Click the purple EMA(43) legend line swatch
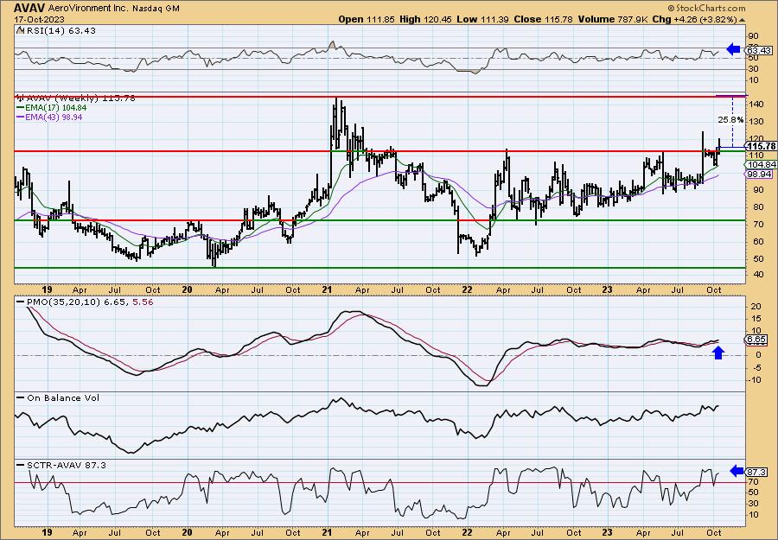778x540 pixels. click(x=21, y=118)
